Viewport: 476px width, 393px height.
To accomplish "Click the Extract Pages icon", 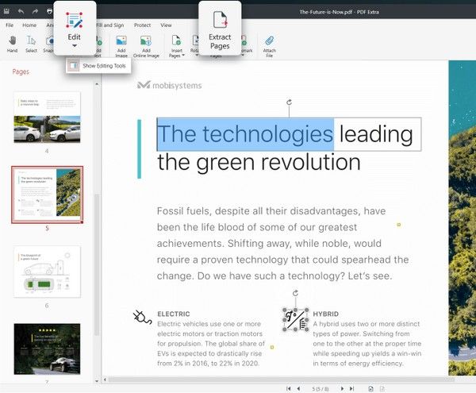I will [x=220, y=21].
